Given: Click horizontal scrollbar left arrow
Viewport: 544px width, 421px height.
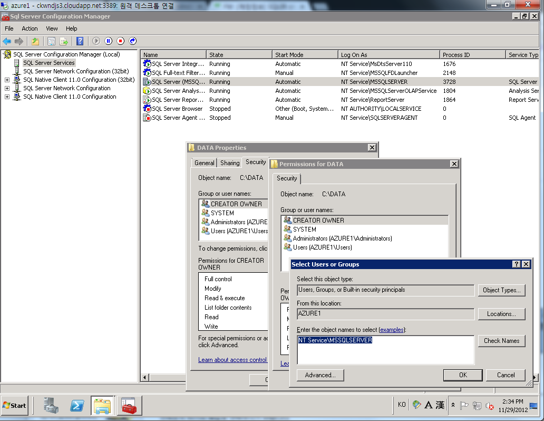Looking at the screenshot, I should 145,378.
